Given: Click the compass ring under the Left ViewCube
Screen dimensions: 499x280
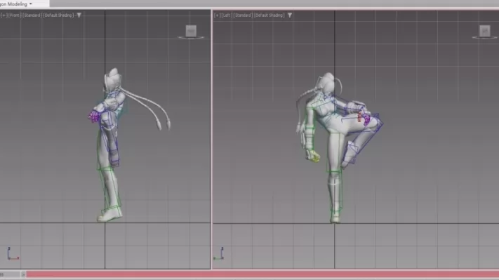Looking at the screenshot, I should click(485, 38).
